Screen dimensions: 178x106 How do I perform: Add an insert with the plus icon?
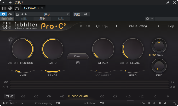(x=10, y=3)
